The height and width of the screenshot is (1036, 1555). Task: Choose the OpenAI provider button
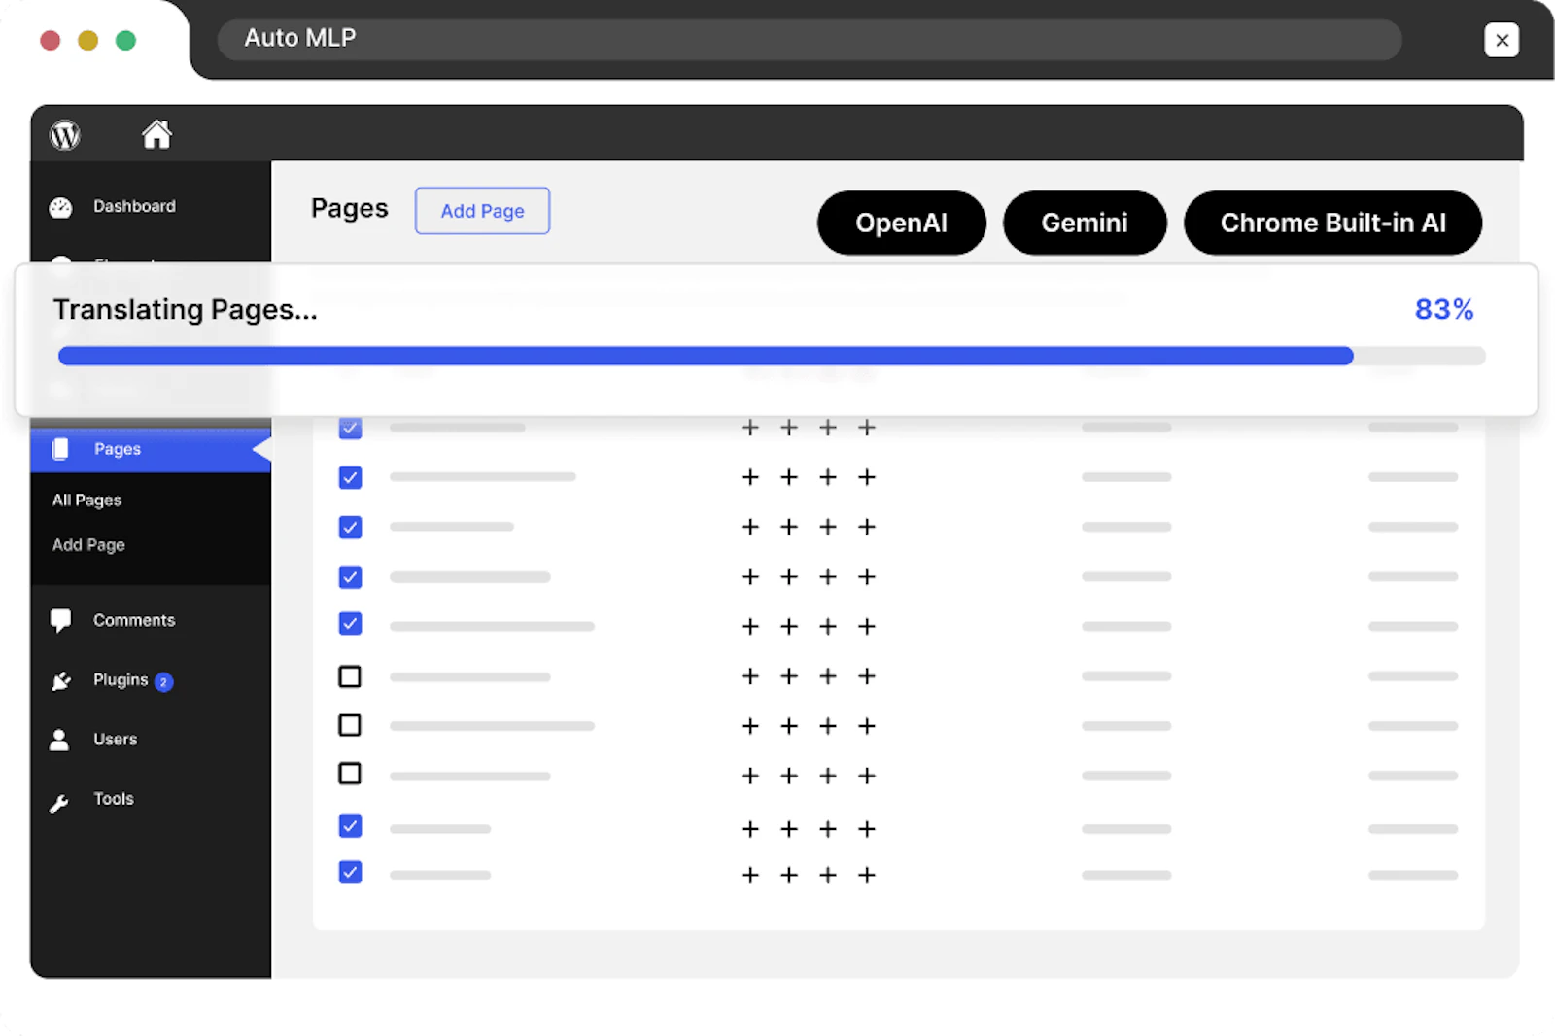[x=901, y=223]
